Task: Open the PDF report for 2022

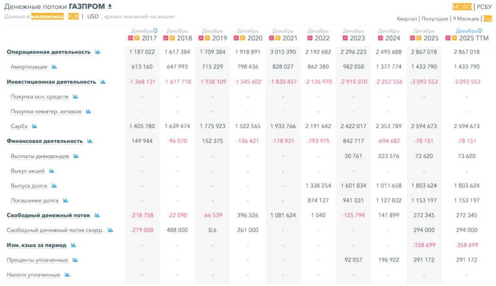Action: point(310,38)
